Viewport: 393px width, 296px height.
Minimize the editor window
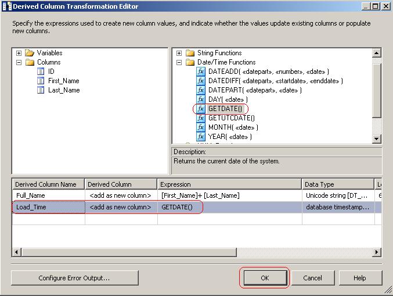(x=366, y=6)
